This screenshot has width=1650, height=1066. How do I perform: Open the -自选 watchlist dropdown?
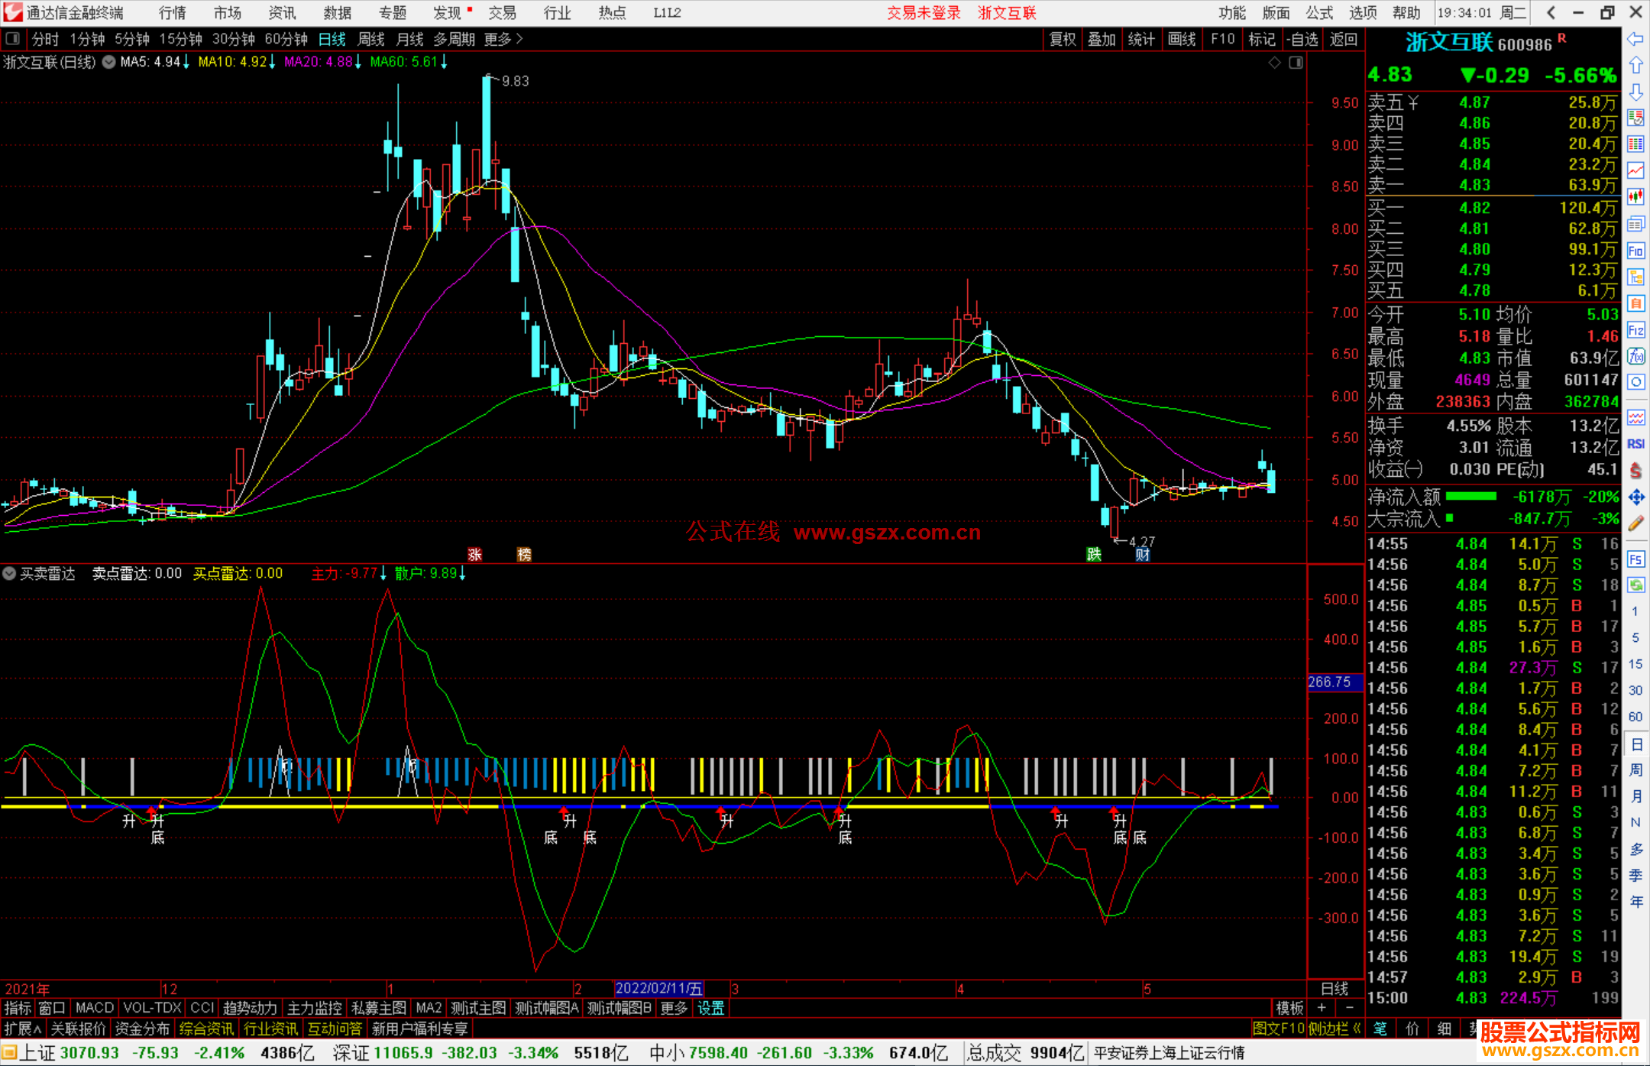point(1302,39)
